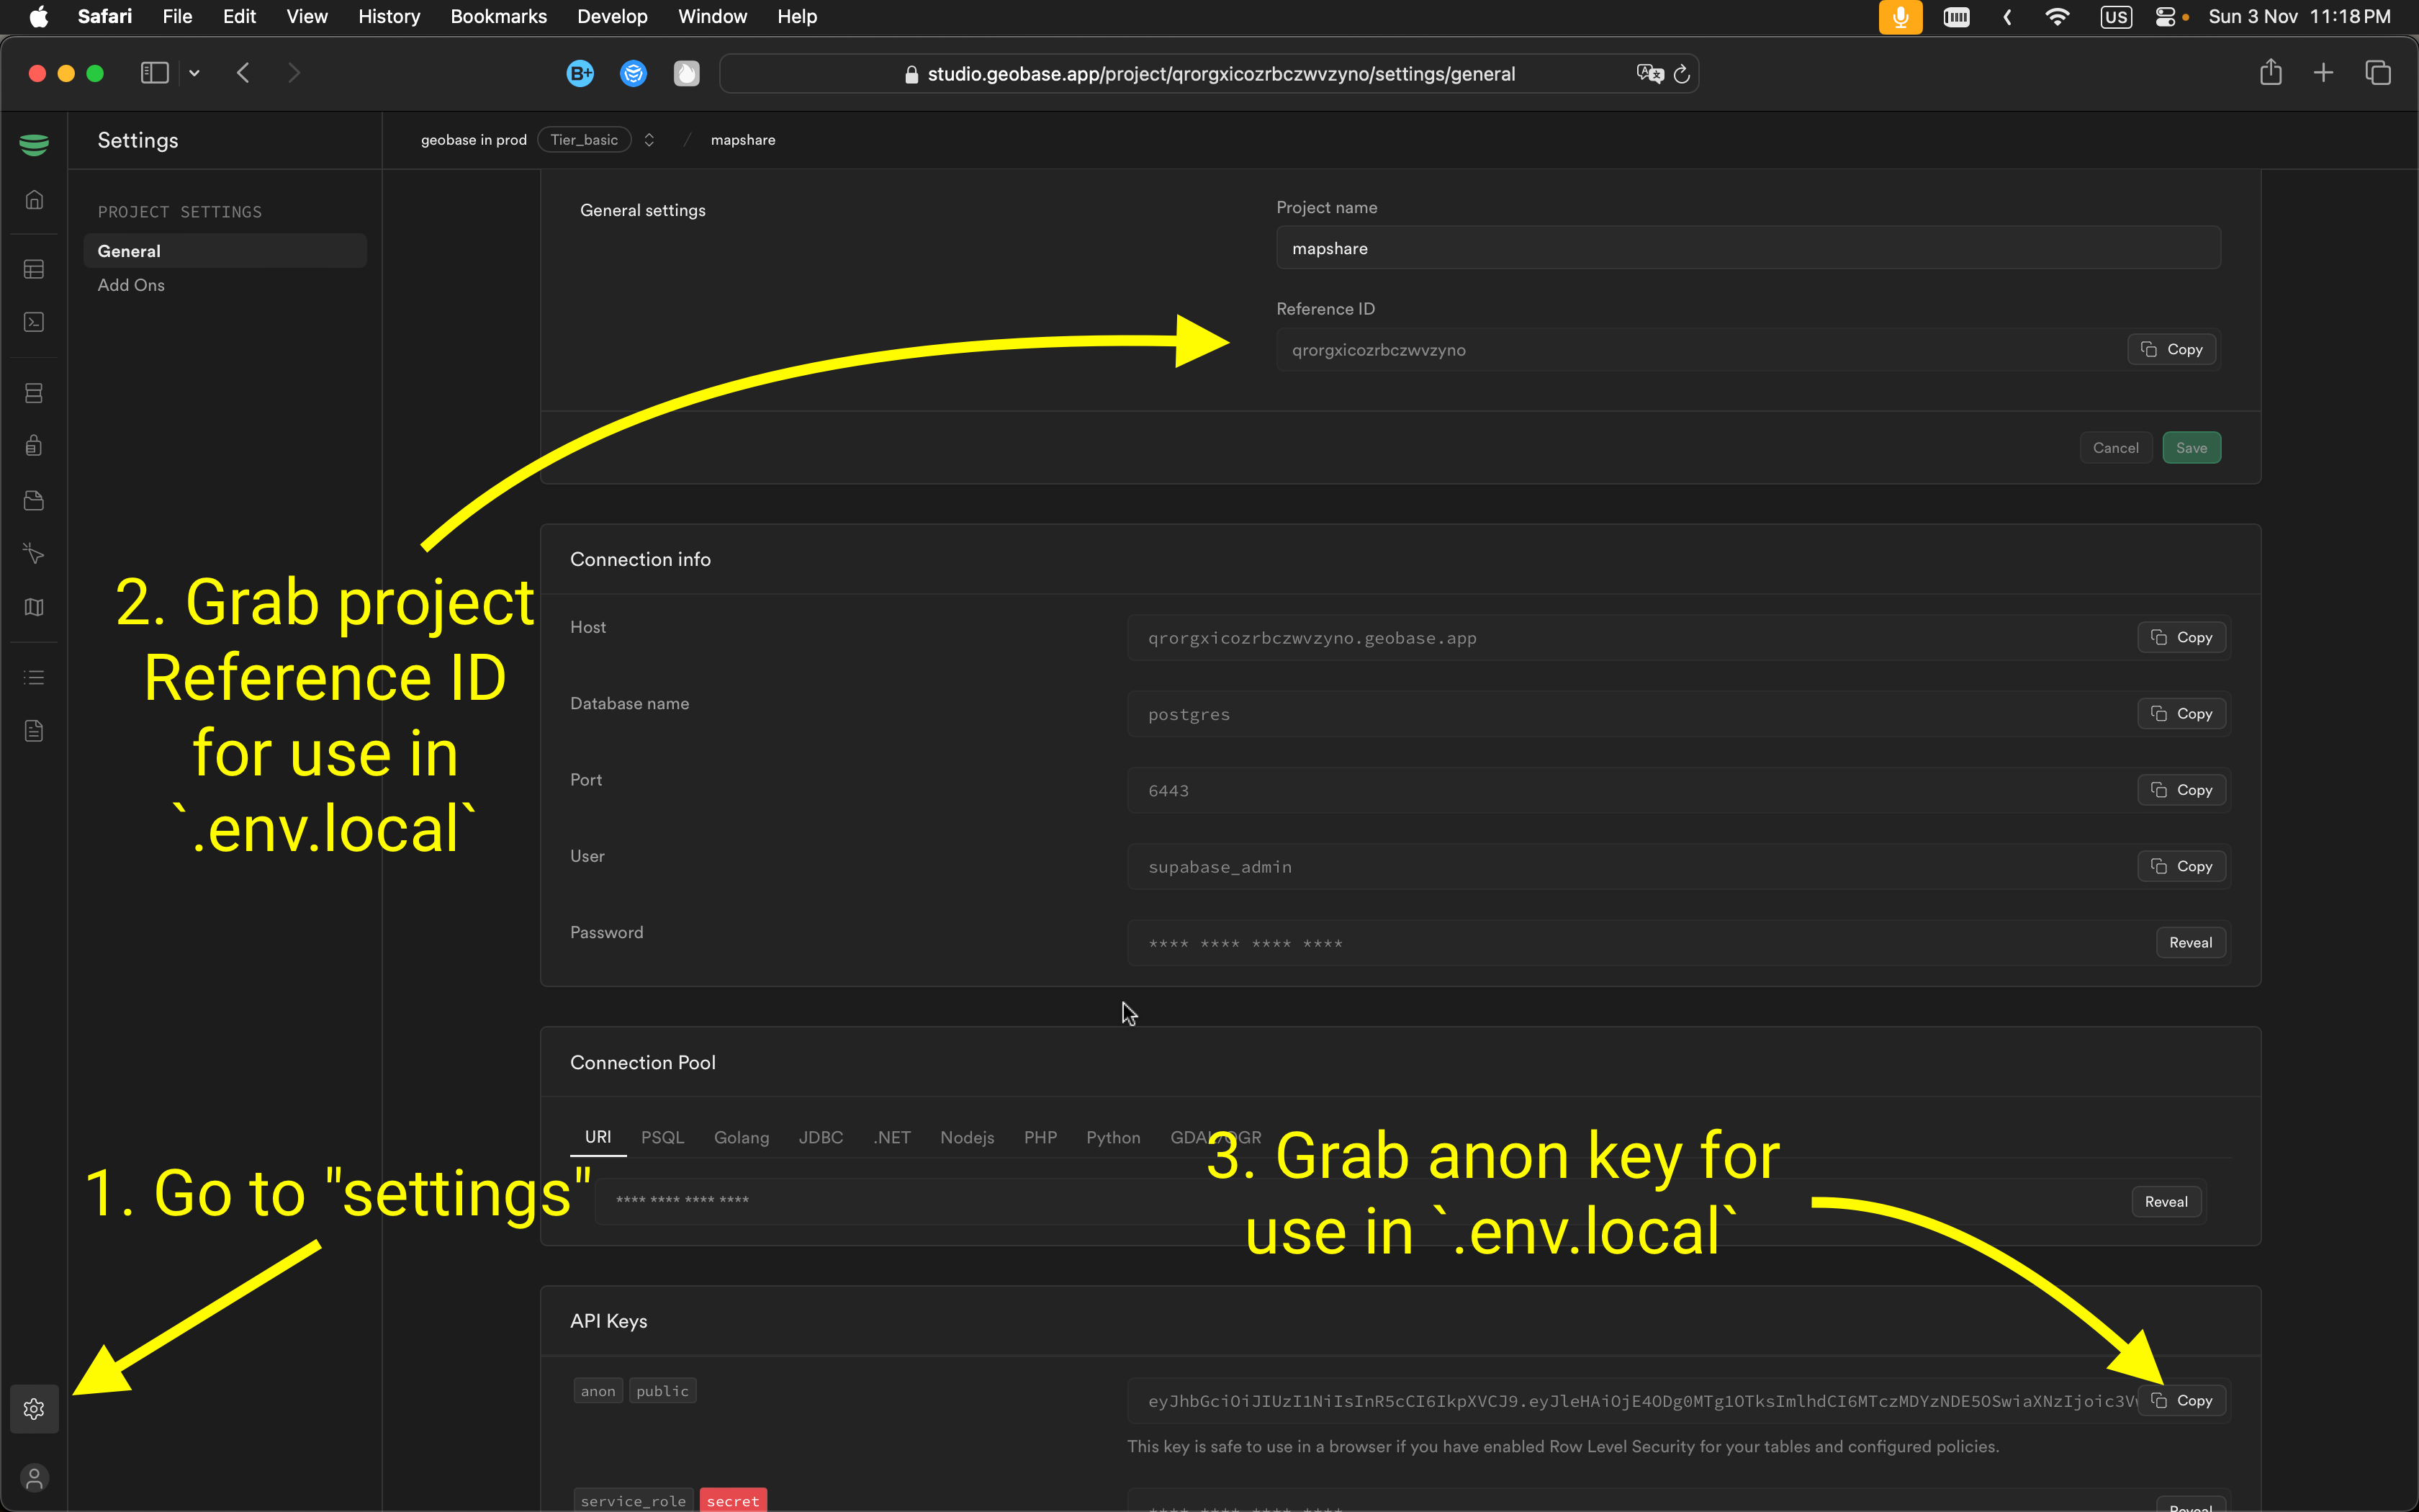Click the database/functions icon in sidebar

click(x=33, y=392)
